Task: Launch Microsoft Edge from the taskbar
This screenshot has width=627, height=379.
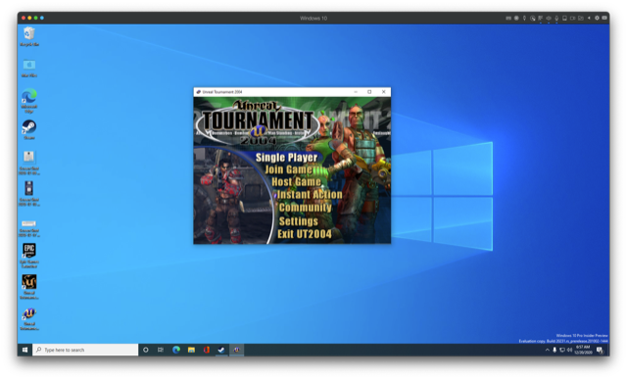Action: click(176, 350)
